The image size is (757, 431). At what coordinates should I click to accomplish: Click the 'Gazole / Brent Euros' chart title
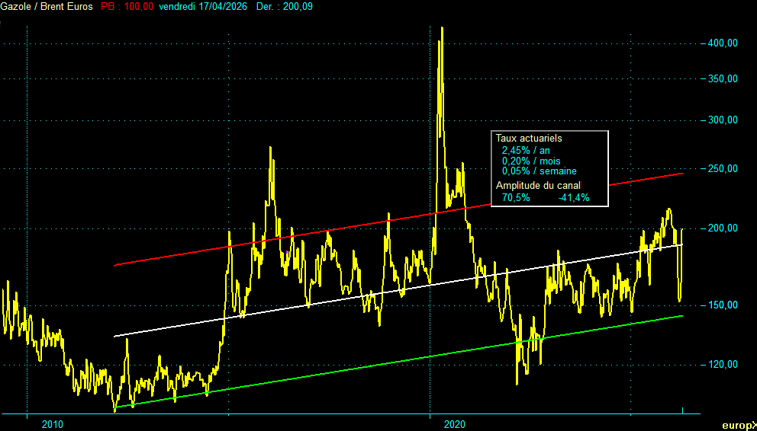point(47,7)
